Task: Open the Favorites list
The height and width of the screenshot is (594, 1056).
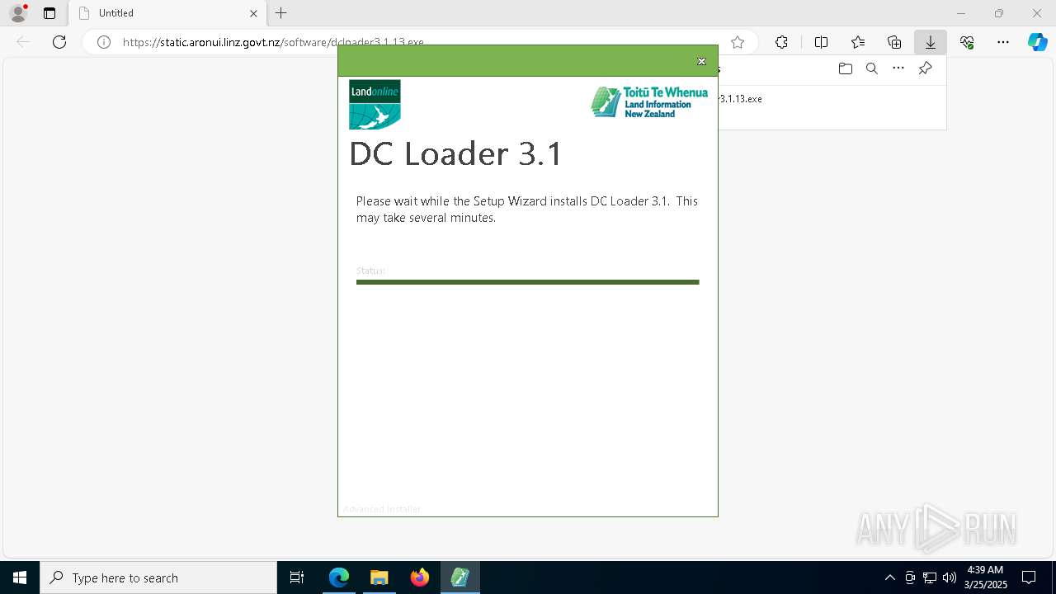Action: (x=858, y=42)
